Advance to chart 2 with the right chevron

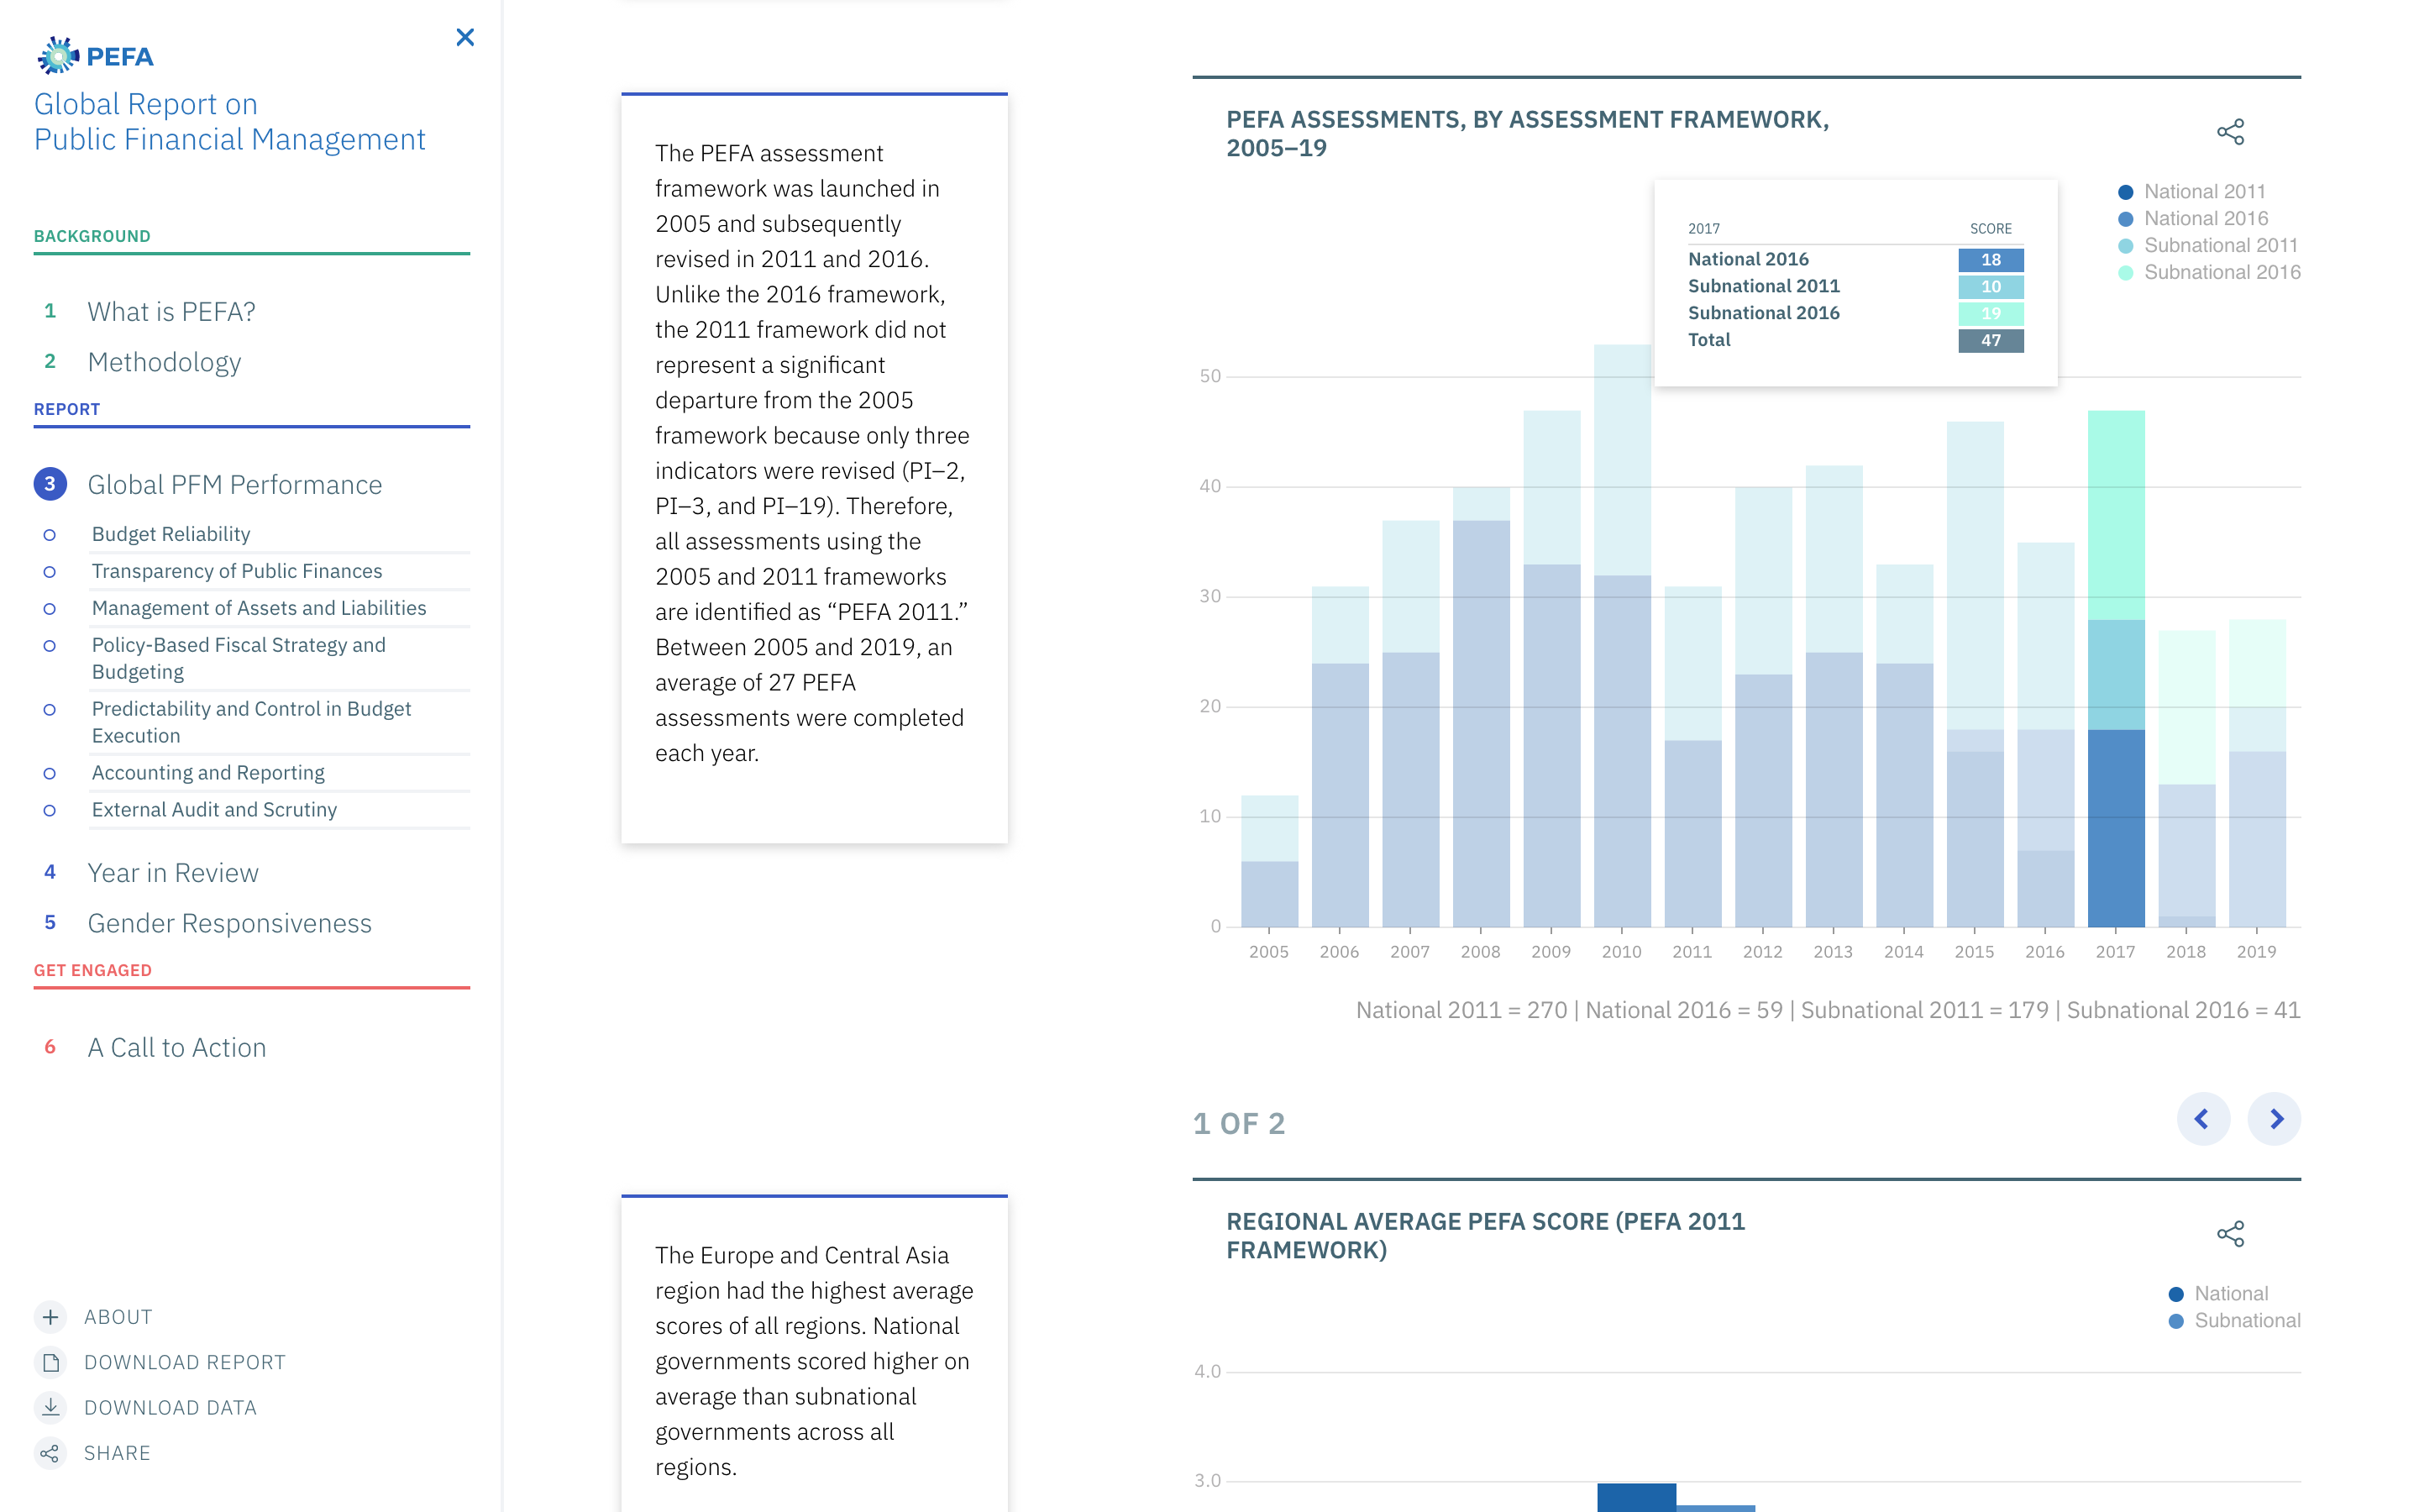tap(2276, 1120)
